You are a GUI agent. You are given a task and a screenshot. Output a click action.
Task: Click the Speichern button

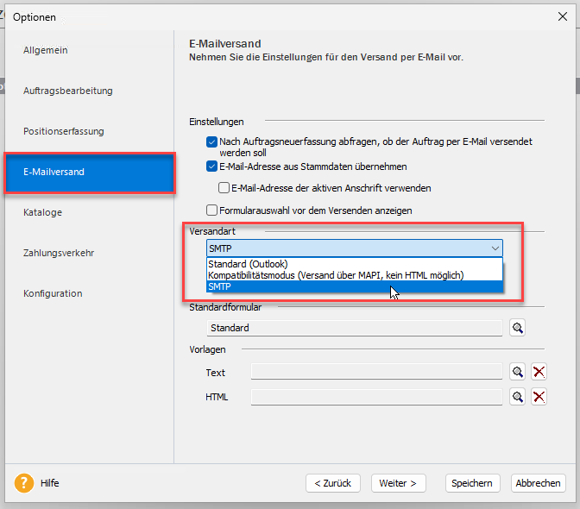pos(472,483)
